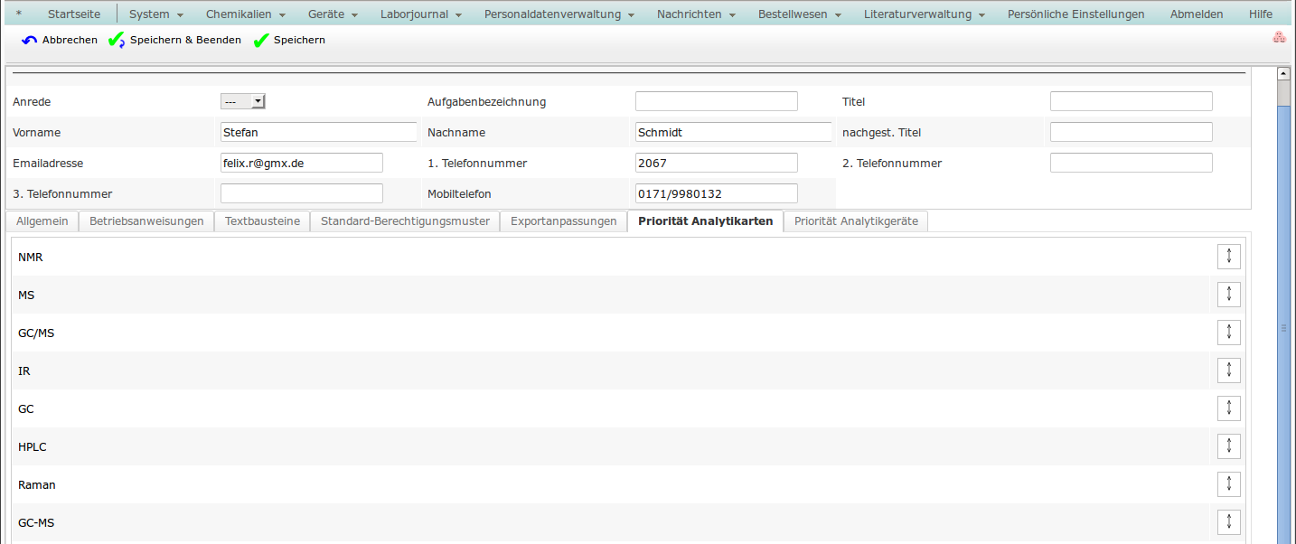The height and width of the screenshot is (544, 1296).
Task: Click the reorder arrow icon for Raman
Action: (x=1228, y=484)
